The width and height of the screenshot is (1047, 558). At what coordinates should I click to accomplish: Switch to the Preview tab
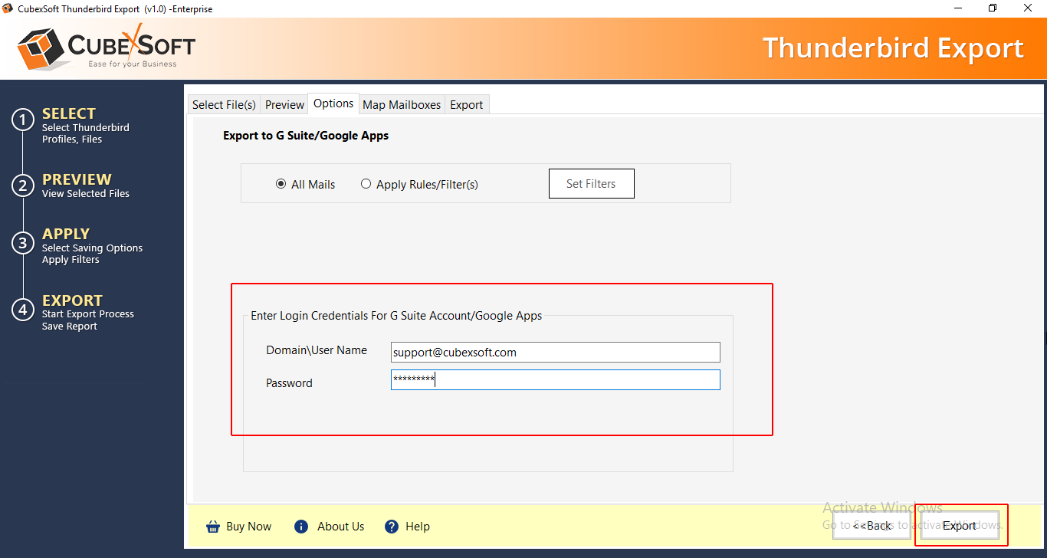coord(284,105)
